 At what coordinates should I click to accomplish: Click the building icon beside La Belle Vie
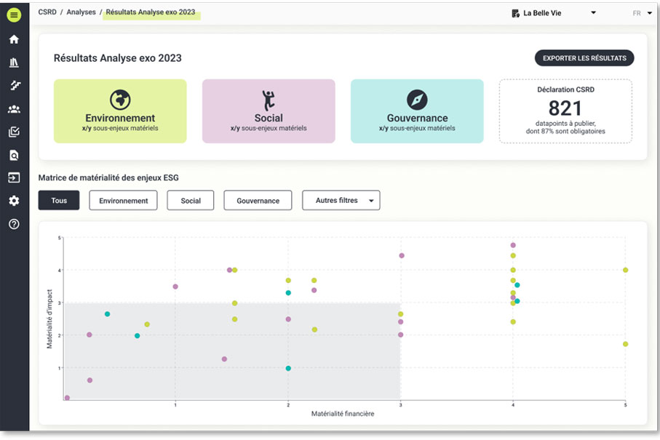(515, 14)
